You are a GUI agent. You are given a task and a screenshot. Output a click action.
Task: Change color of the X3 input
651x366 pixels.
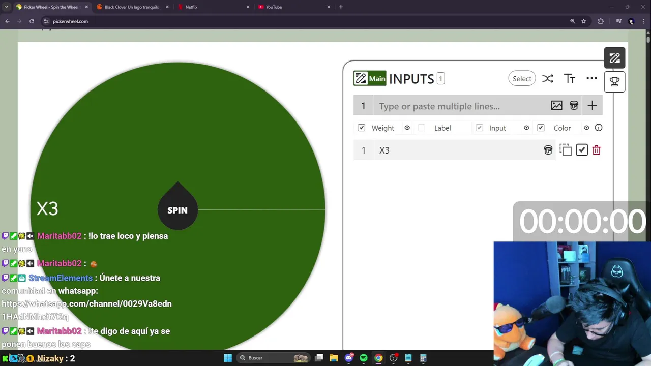pos(548,150)
